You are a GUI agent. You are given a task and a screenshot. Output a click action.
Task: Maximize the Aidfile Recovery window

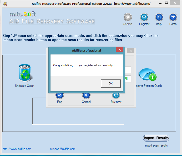(166, 3)
